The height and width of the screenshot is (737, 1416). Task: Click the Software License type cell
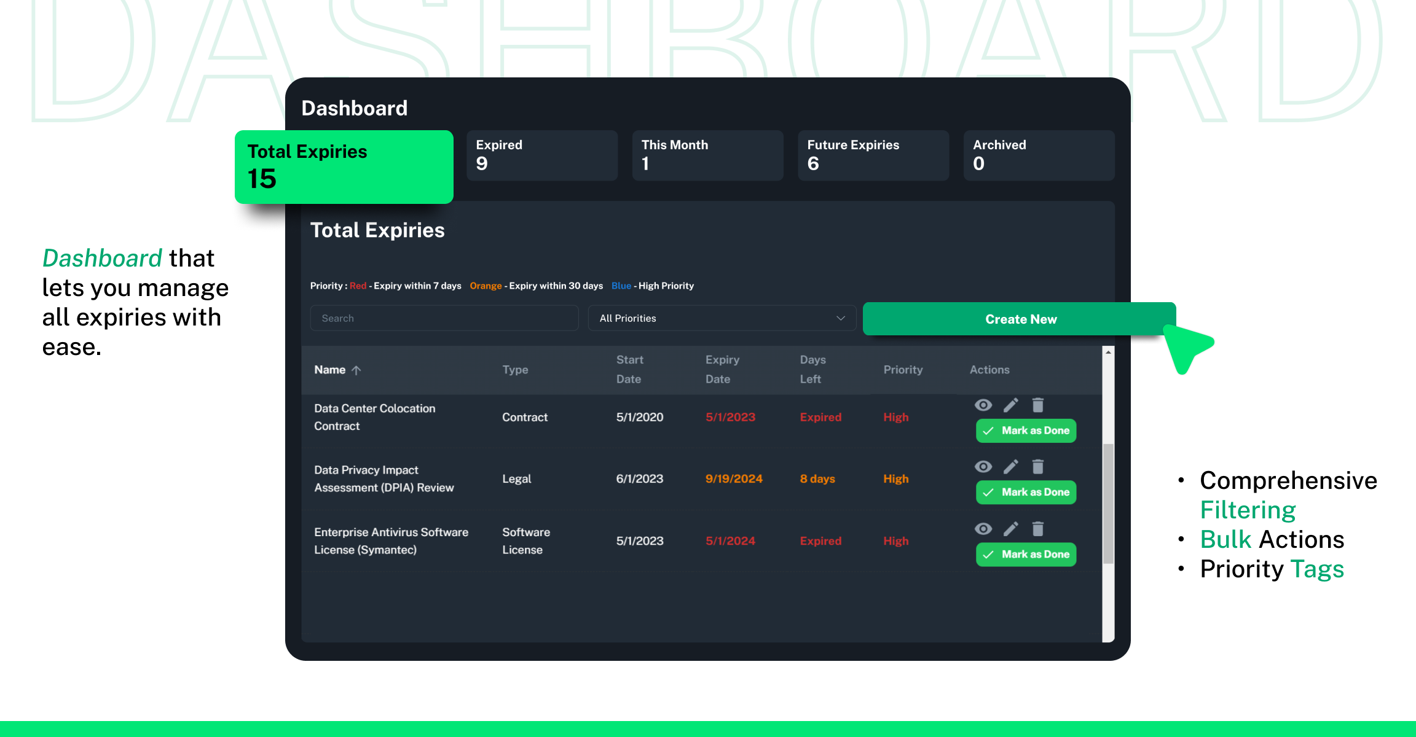(526, 541)
